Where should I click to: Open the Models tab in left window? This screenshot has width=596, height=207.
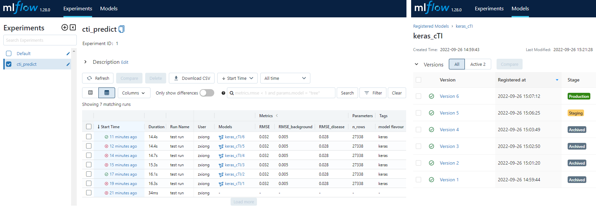pos(109,9)
